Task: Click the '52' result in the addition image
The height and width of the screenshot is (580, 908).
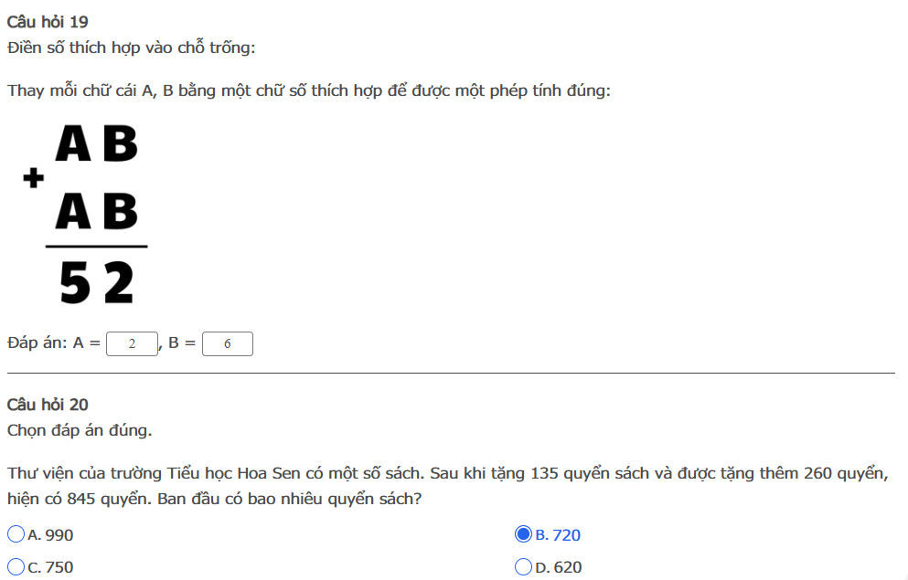Action: click(97, 282)
